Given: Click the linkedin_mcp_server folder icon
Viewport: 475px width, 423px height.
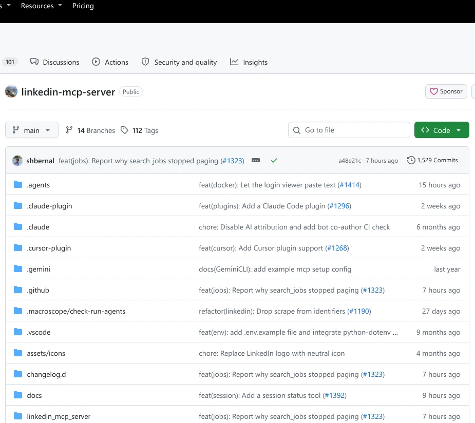Looking at the screenshot, I should click(18, 416).
